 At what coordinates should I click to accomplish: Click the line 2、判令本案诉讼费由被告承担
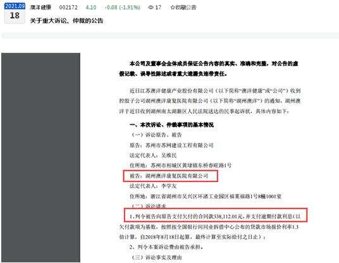click(x=166, y=247)
